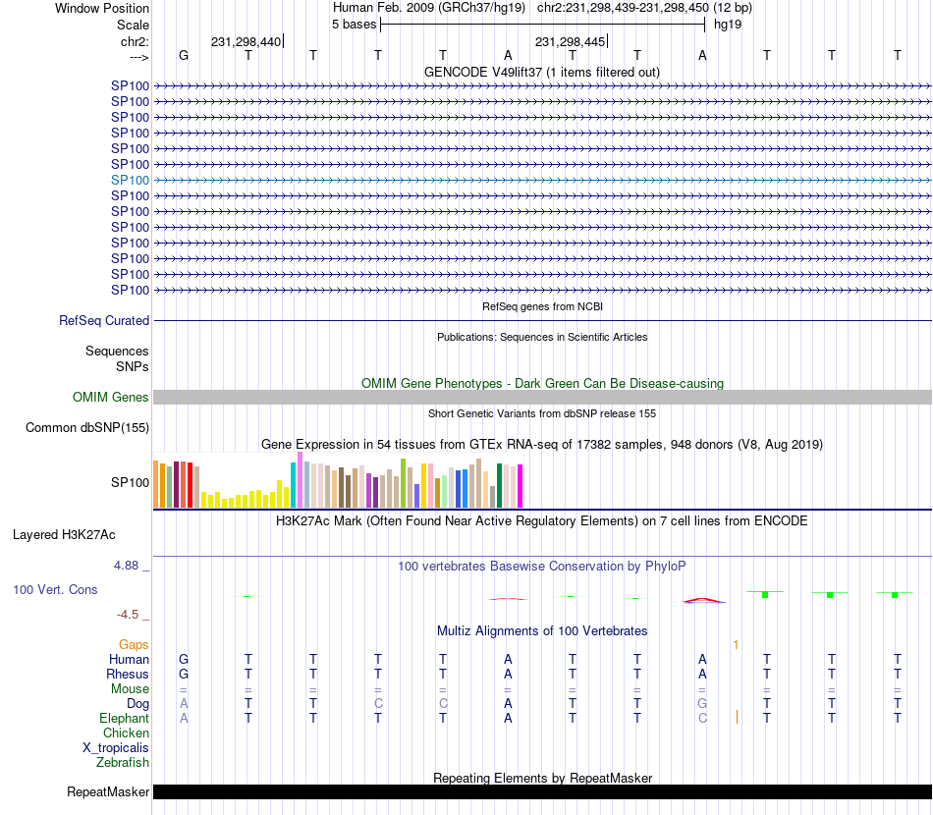Click position marker 231,298,440 on ruler

[x=246, y=41]
